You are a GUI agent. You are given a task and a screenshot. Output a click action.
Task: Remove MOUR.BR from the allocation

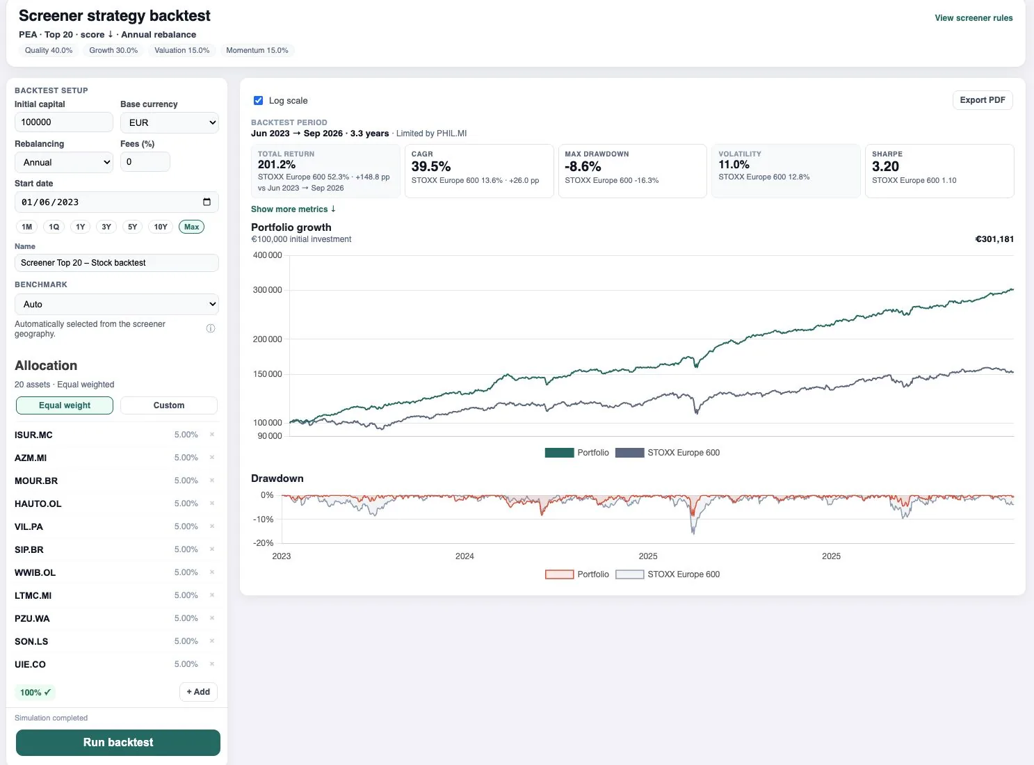(x=212, y=481)
